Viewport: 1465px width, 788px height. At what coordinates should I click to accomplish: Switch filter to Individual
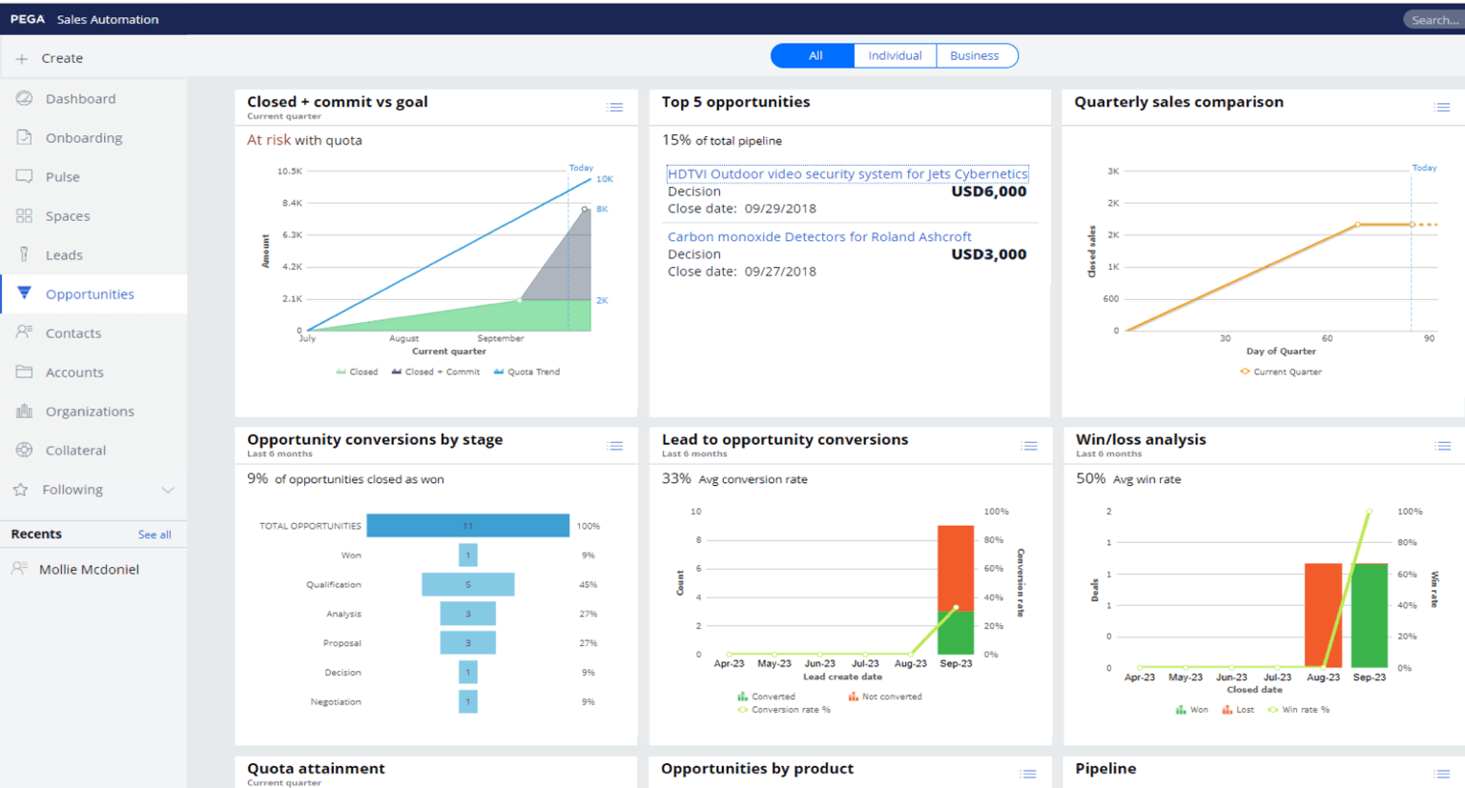click(x=895, y=56)
